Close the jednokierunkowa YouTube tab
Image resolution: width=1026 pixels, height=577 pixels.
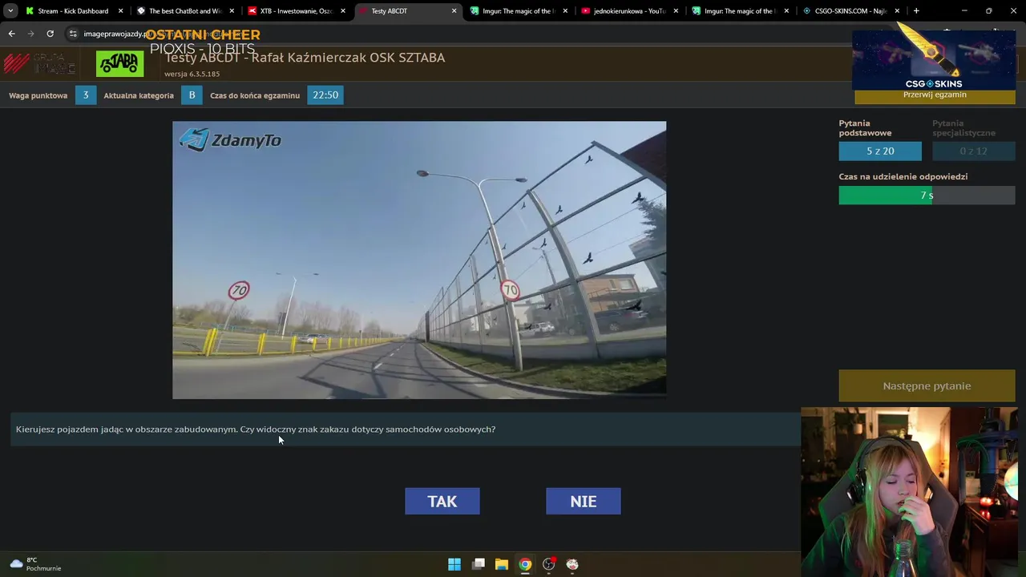[676, 11]
